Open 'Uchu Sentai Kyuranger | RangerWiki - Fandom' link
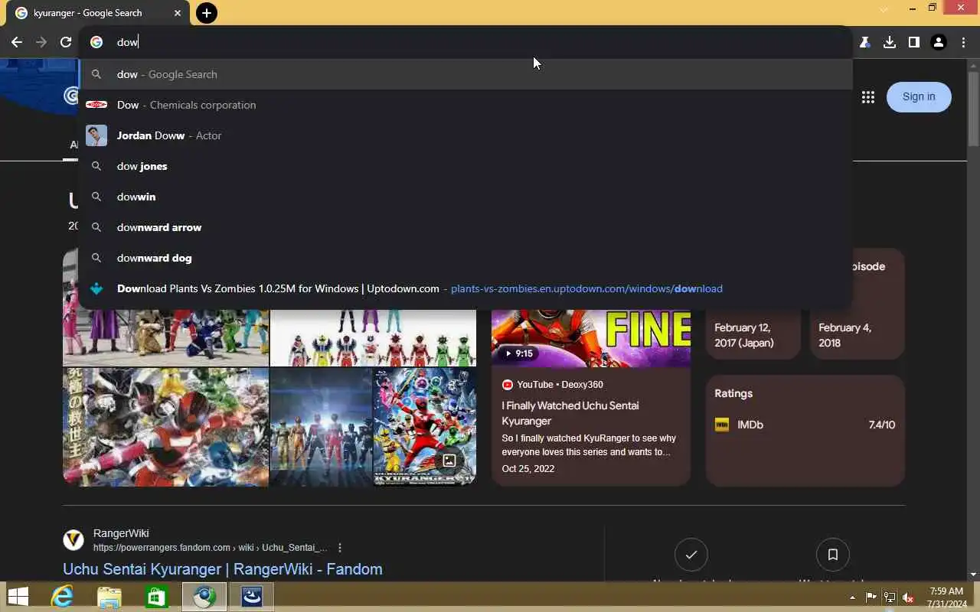 (x=222, y=569)
